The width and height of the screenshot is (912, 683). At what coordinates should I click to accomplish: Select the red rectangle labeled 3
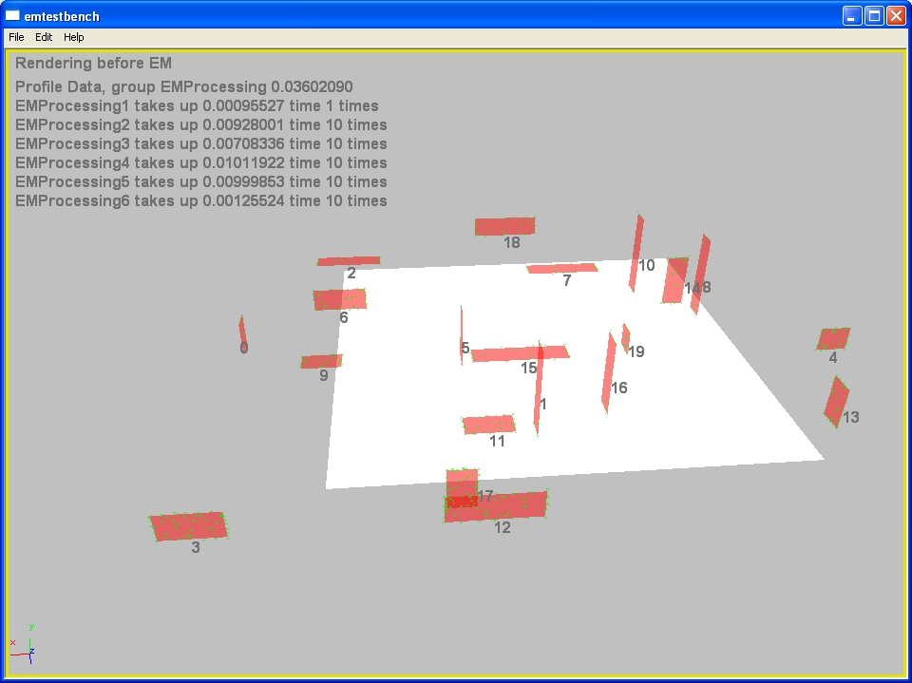[189, 525]
